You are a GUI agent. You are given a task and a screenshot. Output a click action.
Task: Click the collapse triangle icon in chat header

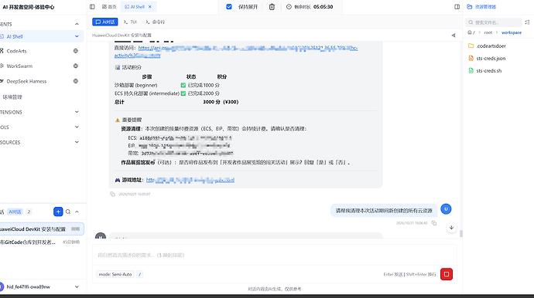[x=454, y=36]
